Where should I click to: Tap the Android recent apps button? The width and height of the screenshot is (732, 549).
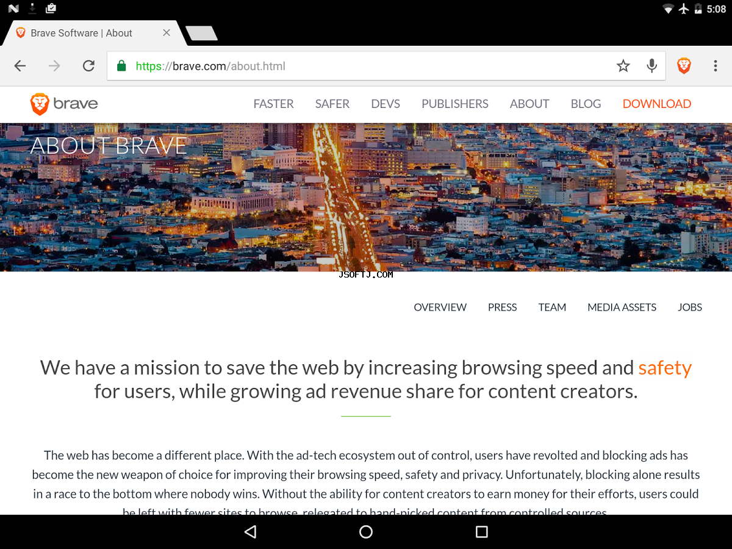click(x=482, y=532)
